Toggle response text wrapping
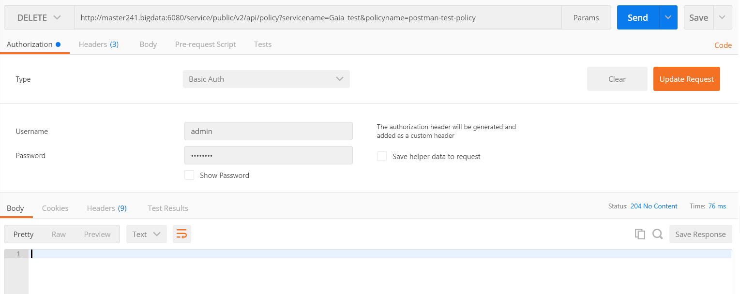This screenshot has width=740, height=294. coord(181,234)
